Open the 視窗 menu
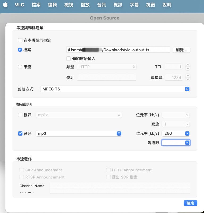This screenshot has width=204, height=213. pyautogui.click(x=150, y=5)
